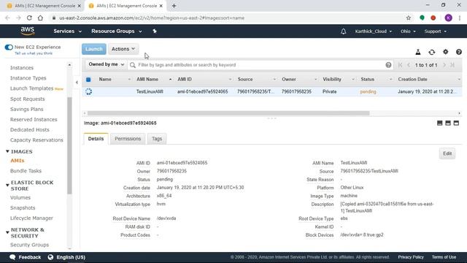467x263 pixels.
Task: Click the browser back arrow
Action: 7,18
